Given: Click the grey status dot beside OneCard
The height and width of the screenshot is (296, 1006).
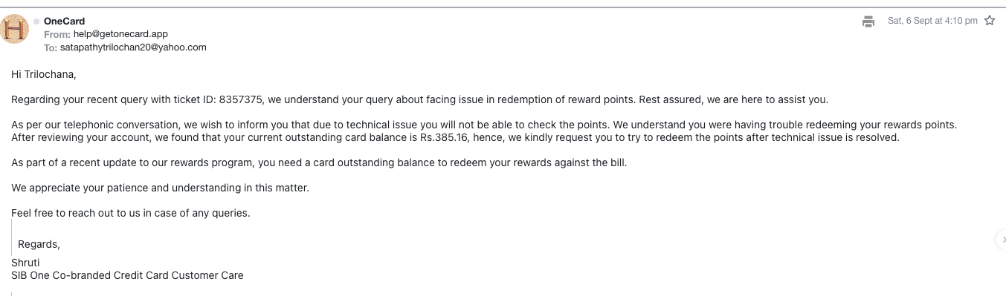Looking at the screenshot, I should tap(36, 22).
